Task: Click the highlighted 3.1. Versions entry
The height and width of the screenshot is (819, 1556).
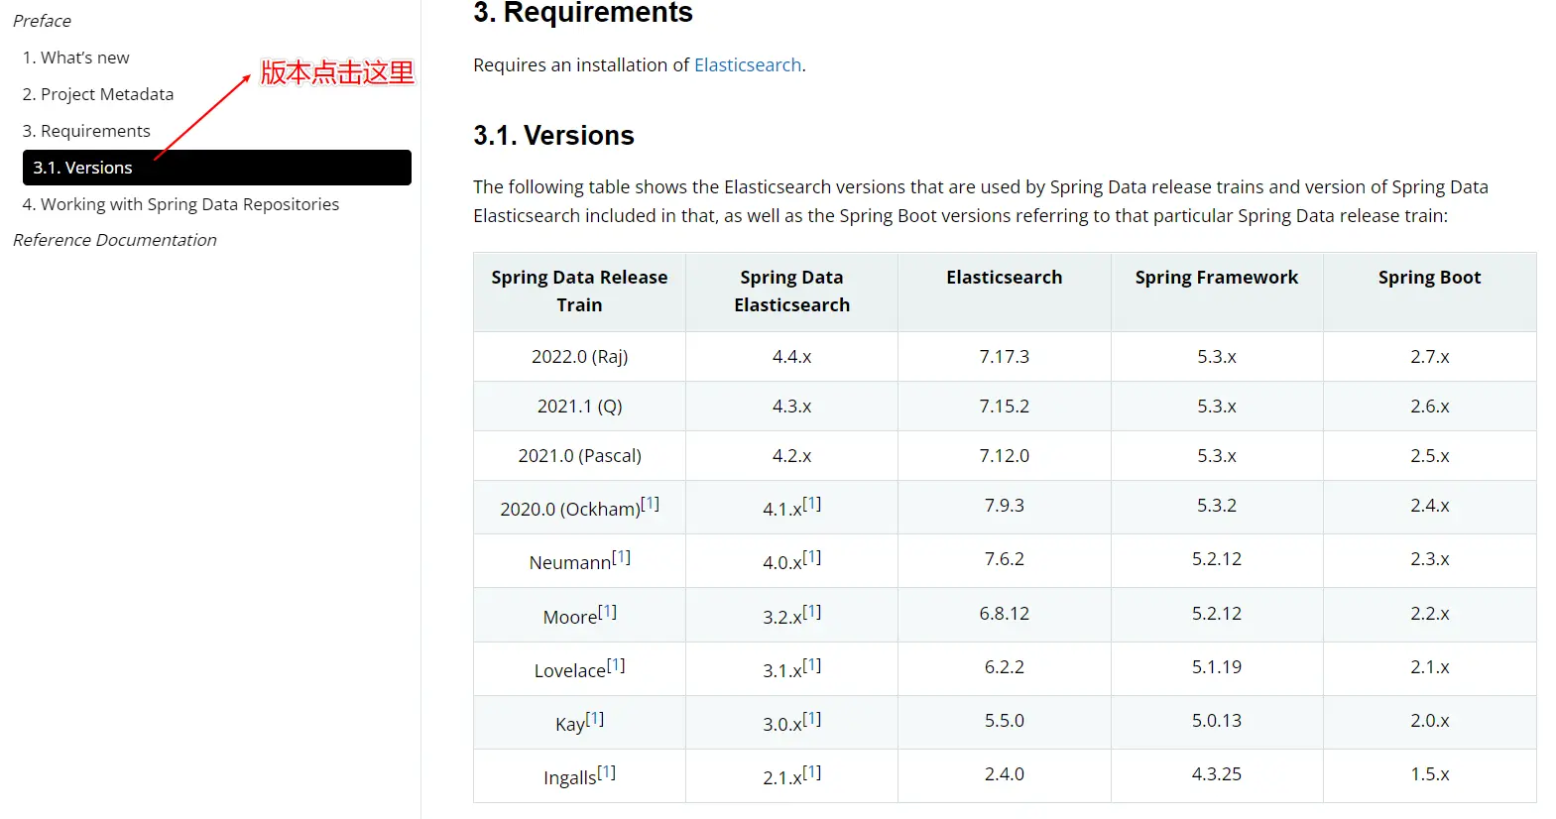Action: (216, 168)
